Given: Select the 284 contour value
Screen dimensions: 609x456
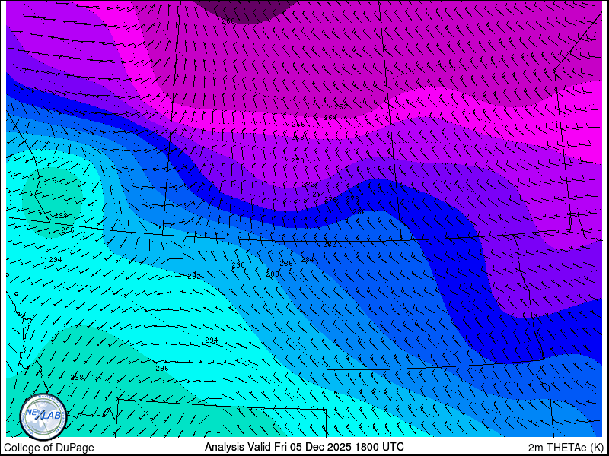Looking at the screenshot, I should 308,260.
